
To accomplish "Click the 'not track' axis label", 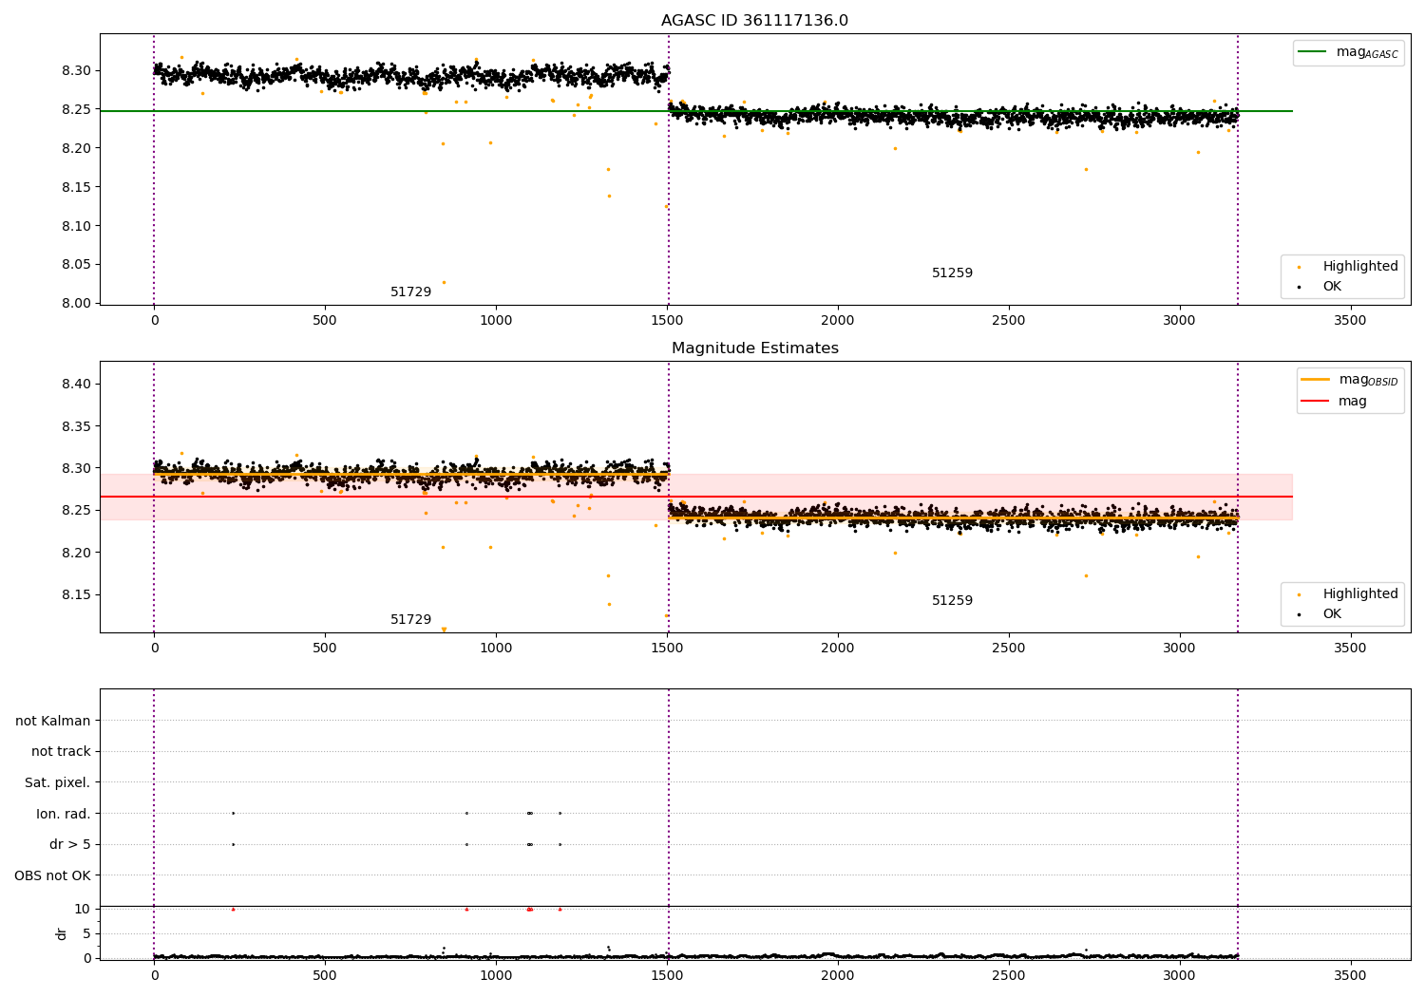I will tap(61, 751).
